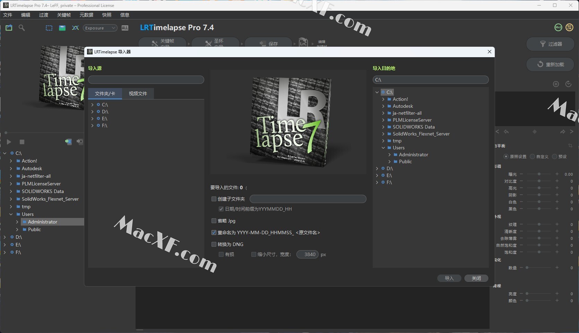Click the green landscape preview icon
The height and width of the screenshot is (333, 579).
pyautogui.click(x=62, y=28)
